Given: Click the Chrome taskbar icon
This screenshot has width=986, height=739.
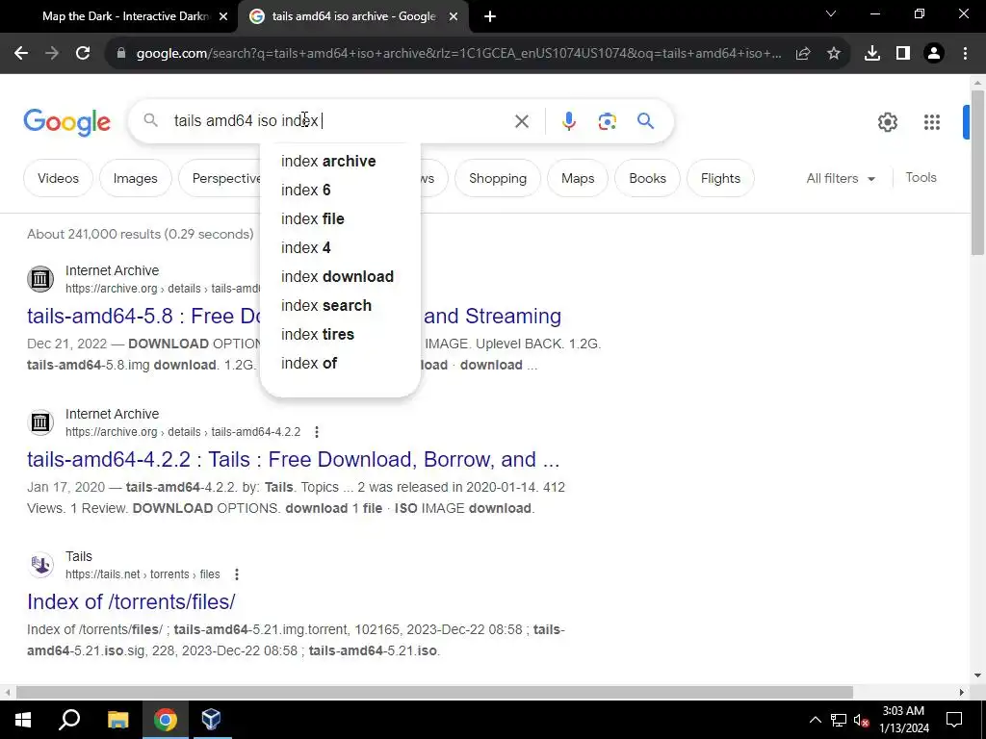Looking at the screenshot, I should click(x=165, y=720).
